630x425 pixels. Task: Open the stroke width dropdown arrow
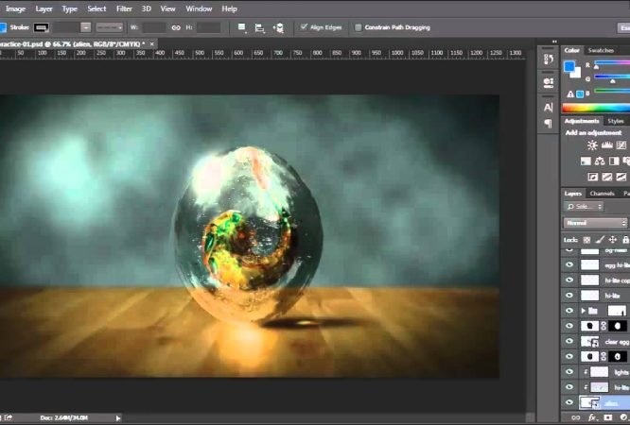point(85,27)
